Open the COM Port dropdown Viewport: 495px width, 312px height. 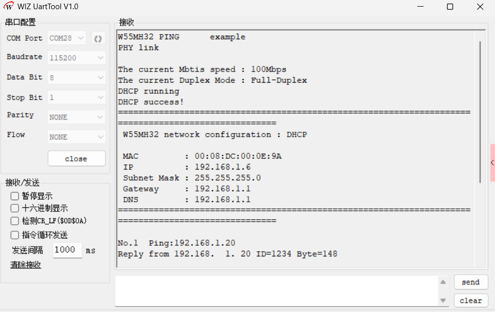click(66, 38)
